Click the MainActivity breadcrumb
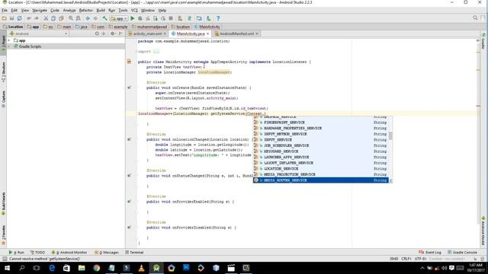Screen dimensions: 488x274 (x=207, y=27)
